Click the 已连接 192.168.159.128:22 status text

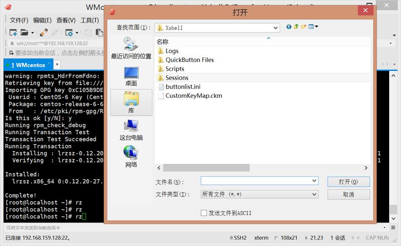[38, 238]
